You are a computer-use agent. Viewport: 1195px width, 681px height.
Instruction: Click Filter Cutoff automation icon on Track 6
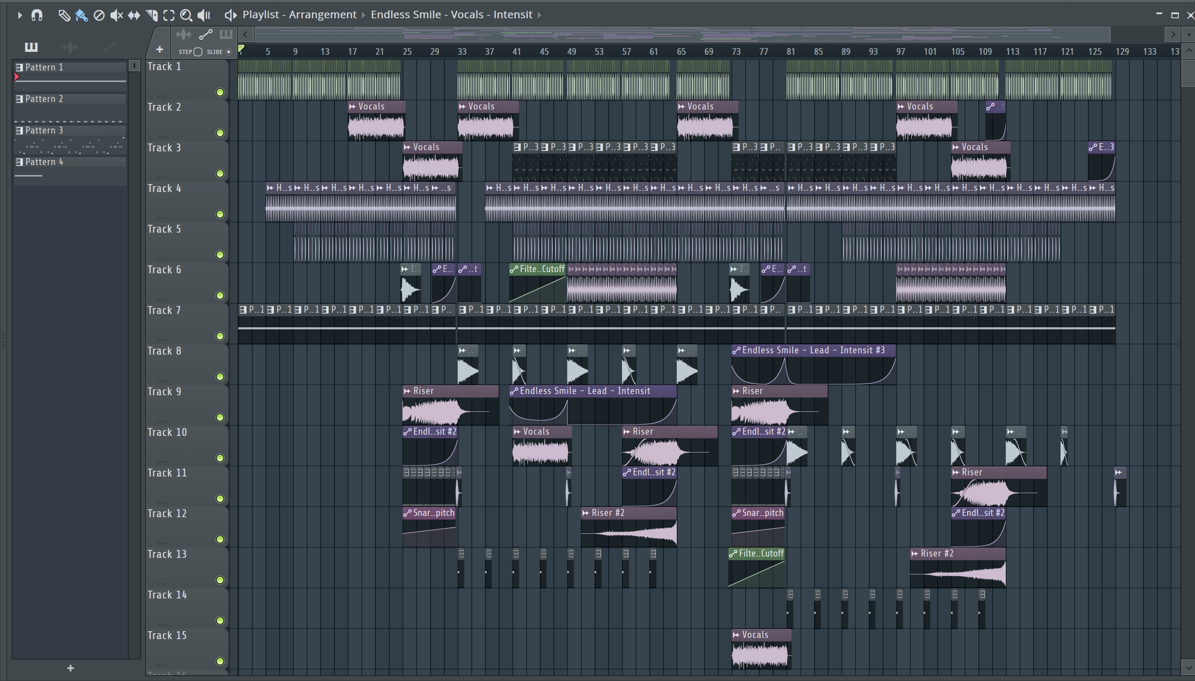pyautogui.click(x=514, y=270)
